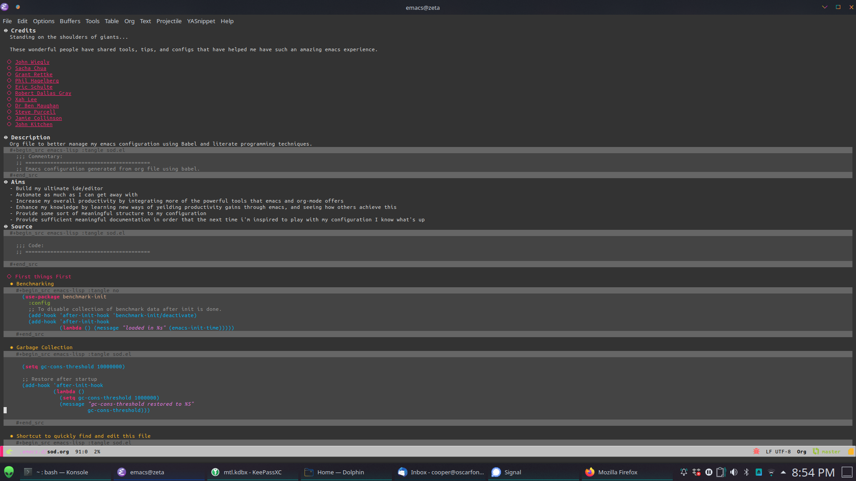Open the Text menu
This screenshot has height=481, width=856.
click(x=145, y=21)
